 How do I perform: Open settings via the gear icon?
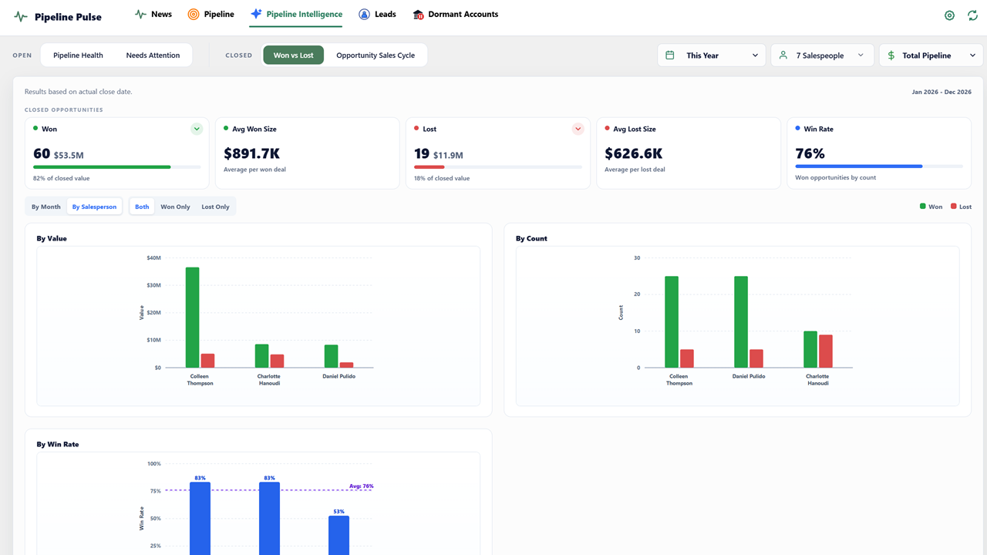tap(949, 15)
